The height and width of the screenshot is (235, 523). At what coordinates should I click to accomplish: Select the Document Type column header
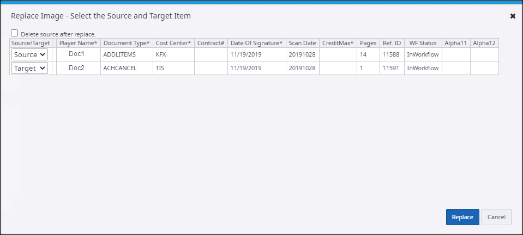[x=126, y=42]
